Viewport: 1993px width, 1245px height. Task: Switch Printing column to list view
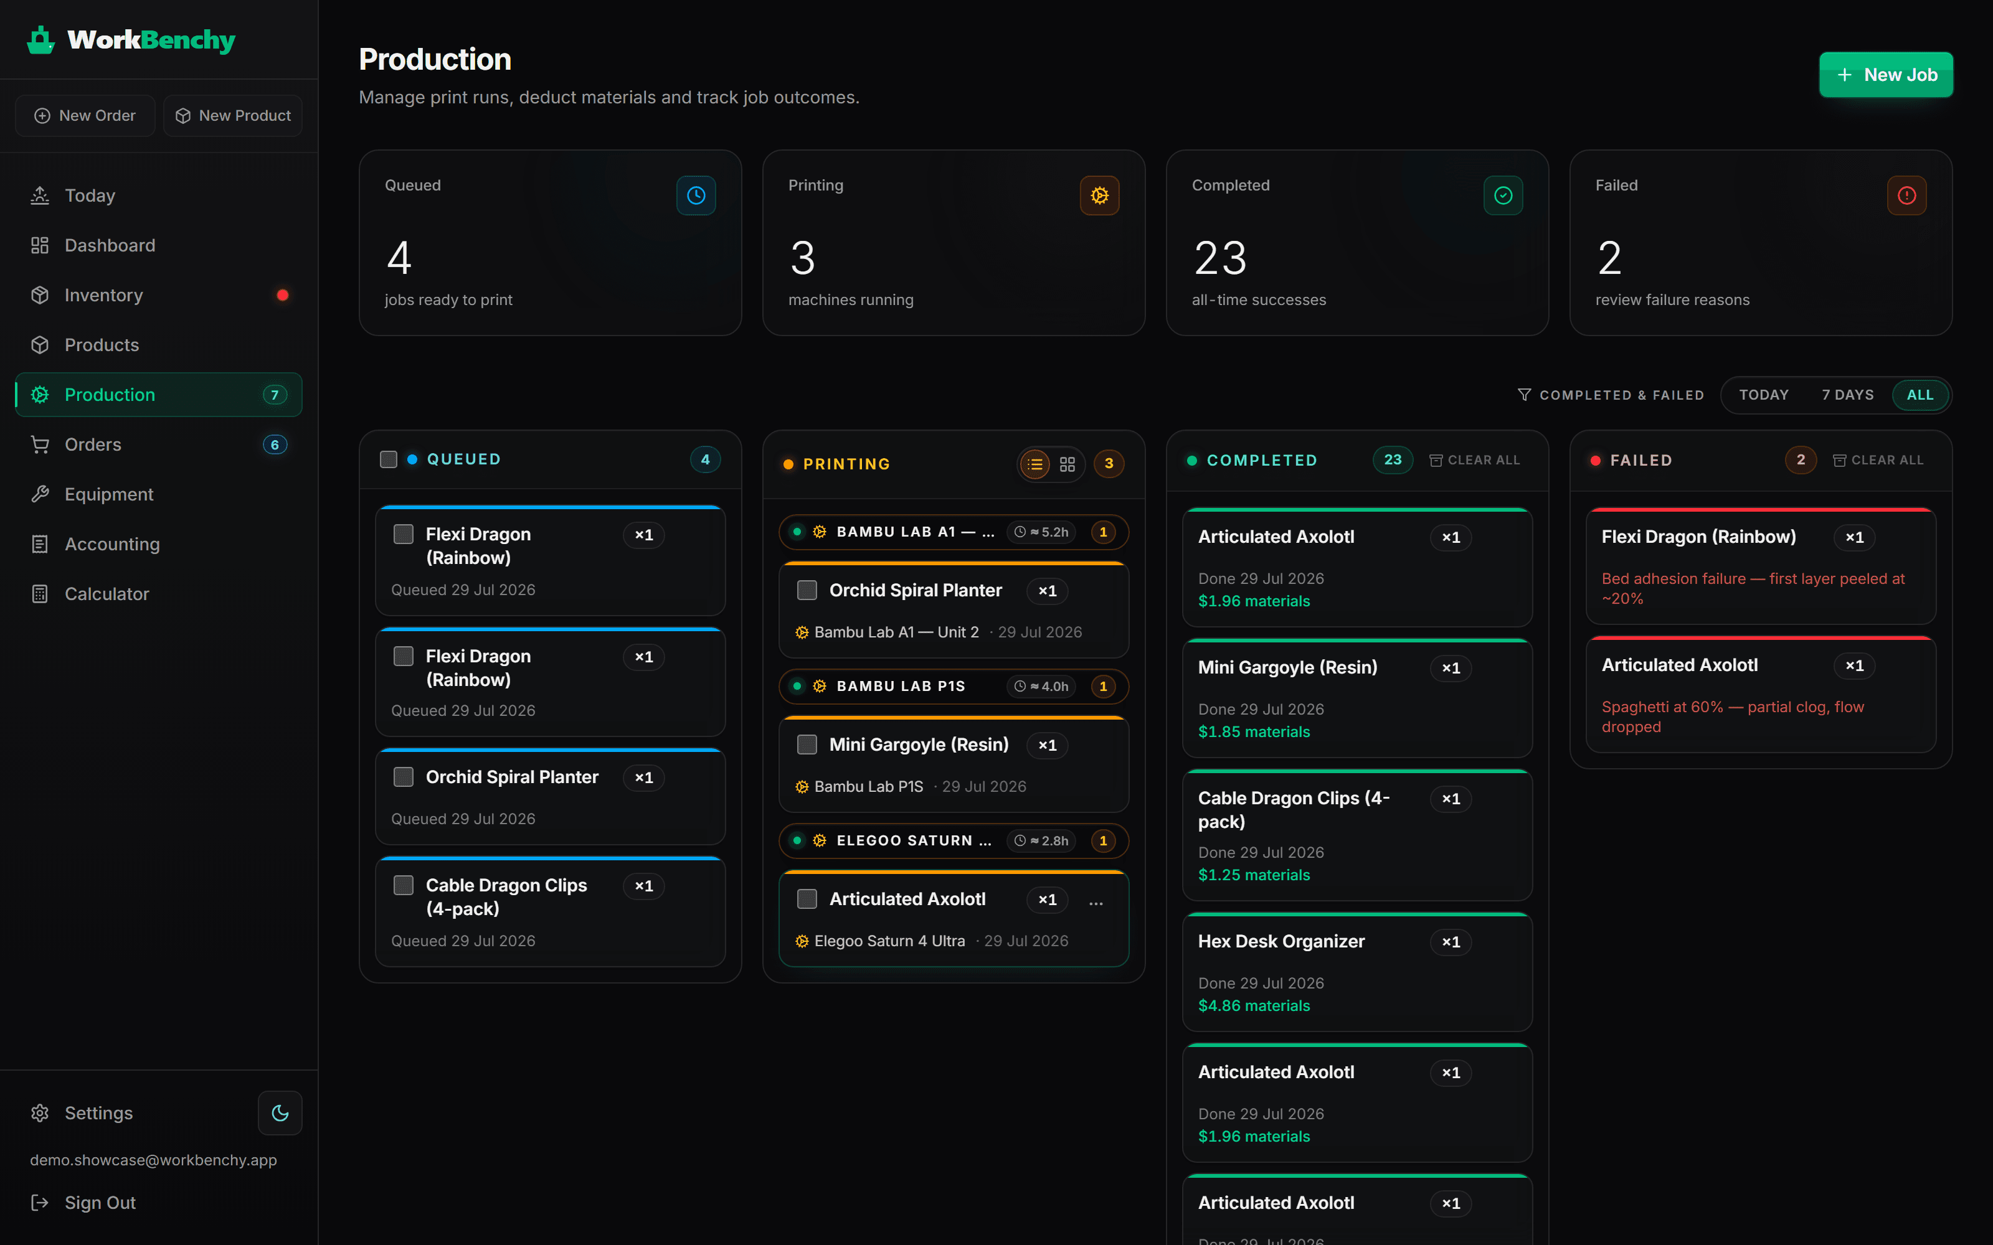click(x=1035, y=464)
